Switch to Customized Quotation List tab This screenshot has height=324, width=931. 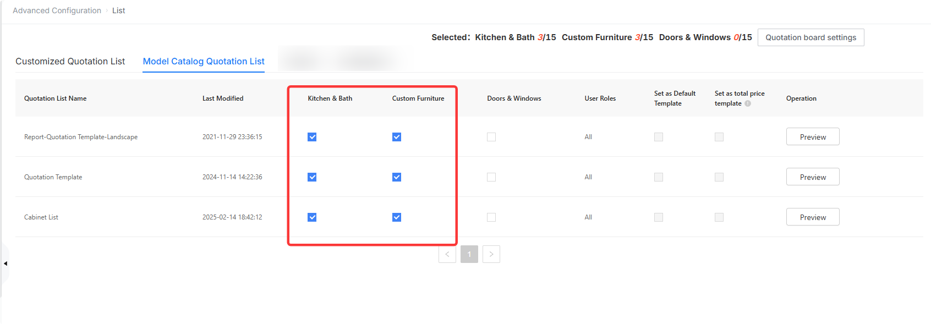click(x=70, y=61)
